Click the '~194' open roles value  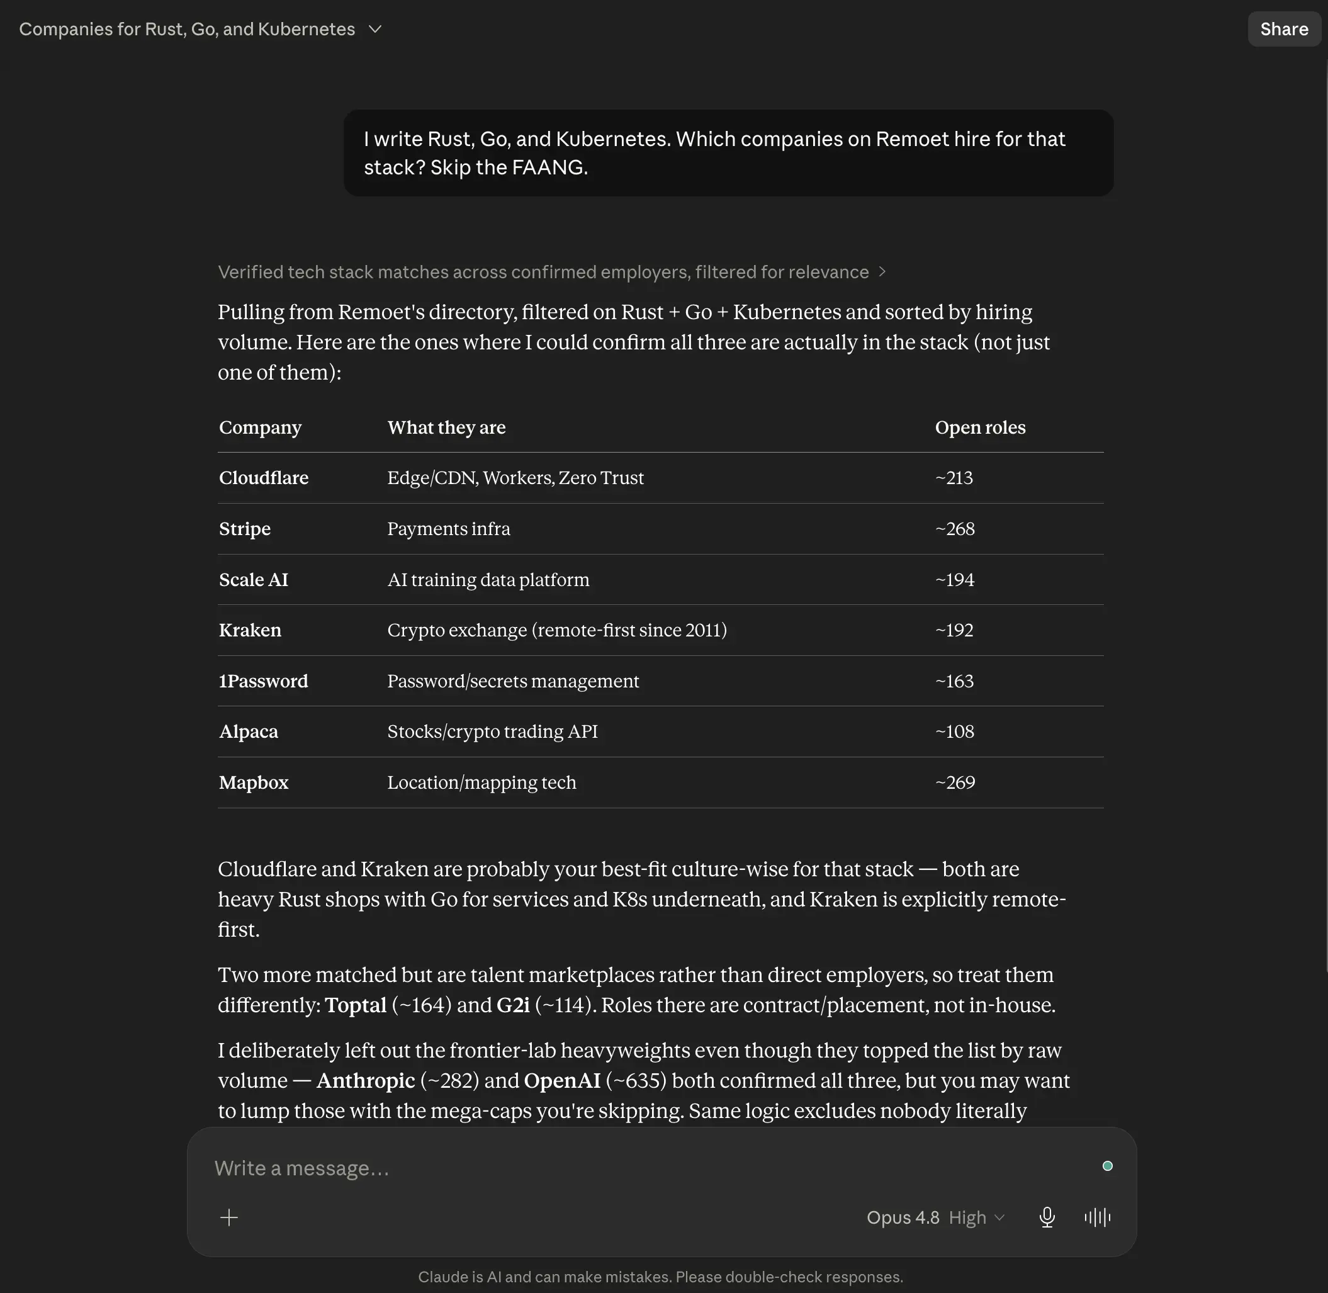[955, 579]
